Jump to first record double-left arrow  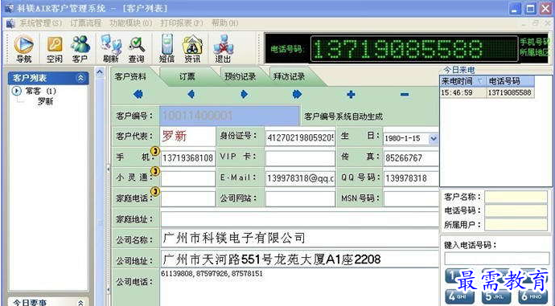point(138,94)
